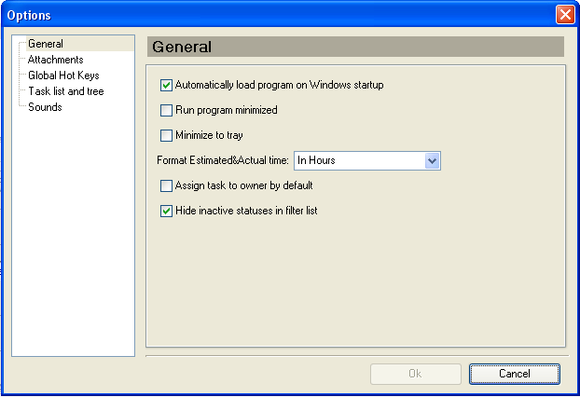580x397 pixels.
Task: Enable Run program minimized checkbox
Action: point(167,110)
